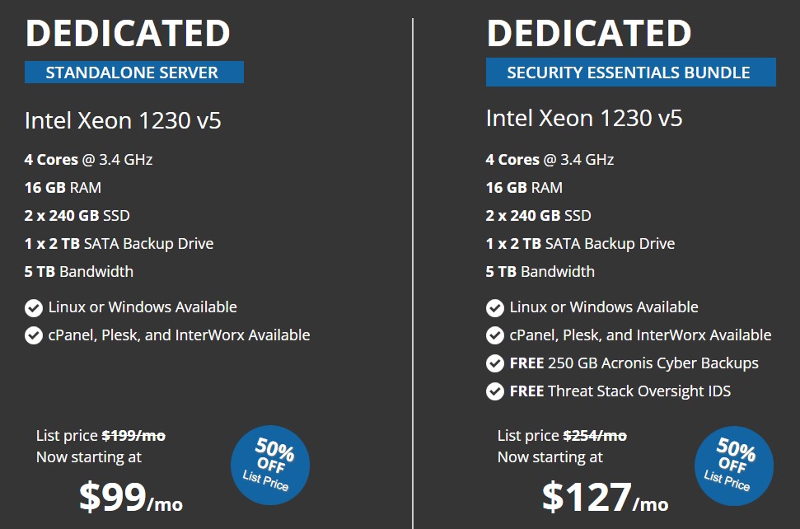
Task: Click the 50% OFF badge near $99/mo
Action: tap(270, 465)
